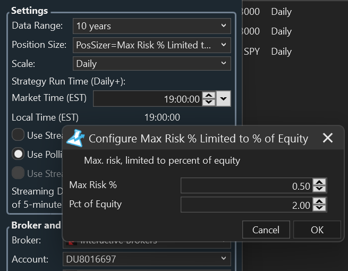Open the Scale dropdown set to Daily
Viewport: 348px width, 271px height.
pos(151,64)
